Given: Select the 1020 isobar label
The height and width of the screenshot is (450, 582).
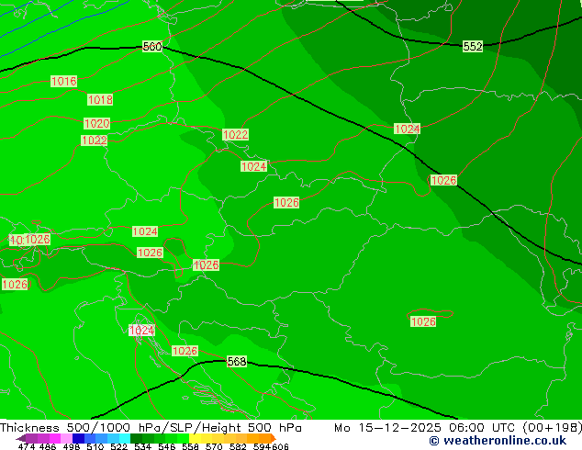Looking at the screenshot, I should (97, 123).
